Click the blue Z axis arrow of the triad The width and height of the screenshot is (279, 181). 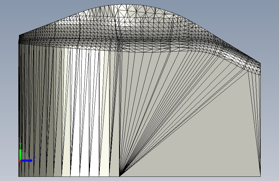27,160
